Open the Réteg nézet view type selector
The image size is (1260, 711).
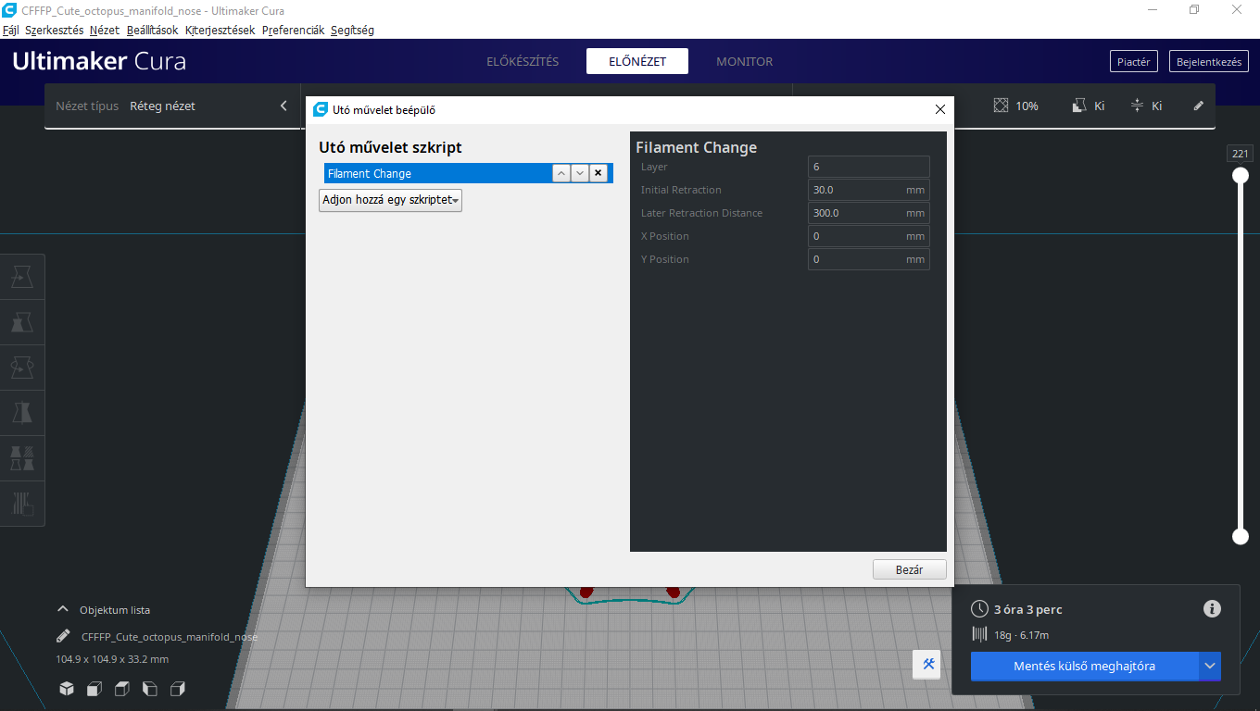[162, 106]
